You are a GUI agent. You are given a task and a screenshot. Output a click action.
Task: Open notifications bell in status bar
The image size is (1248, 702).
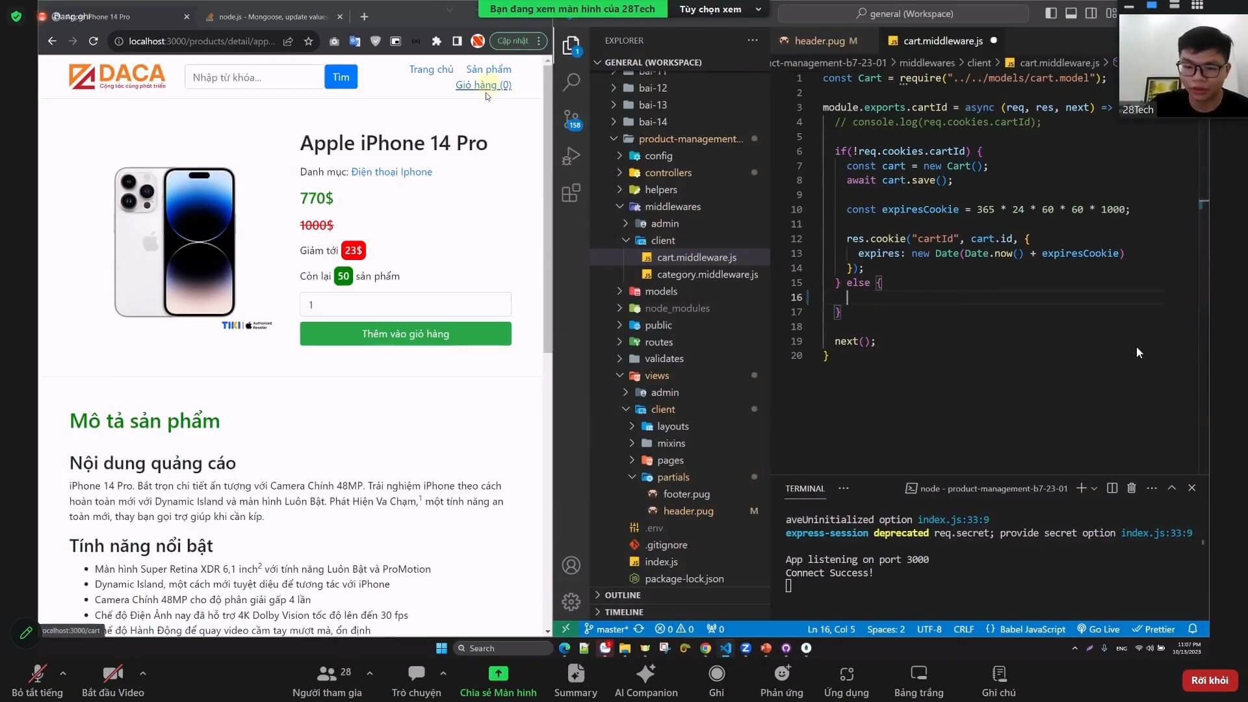coord(1193,629)
